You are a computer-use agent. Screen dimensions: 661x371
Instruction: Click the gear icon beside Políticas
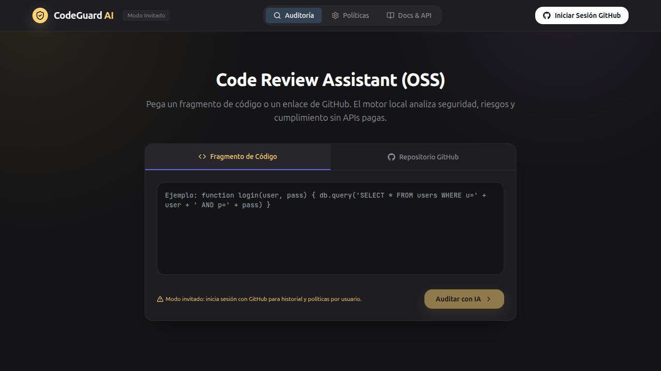tap(335, 15)
